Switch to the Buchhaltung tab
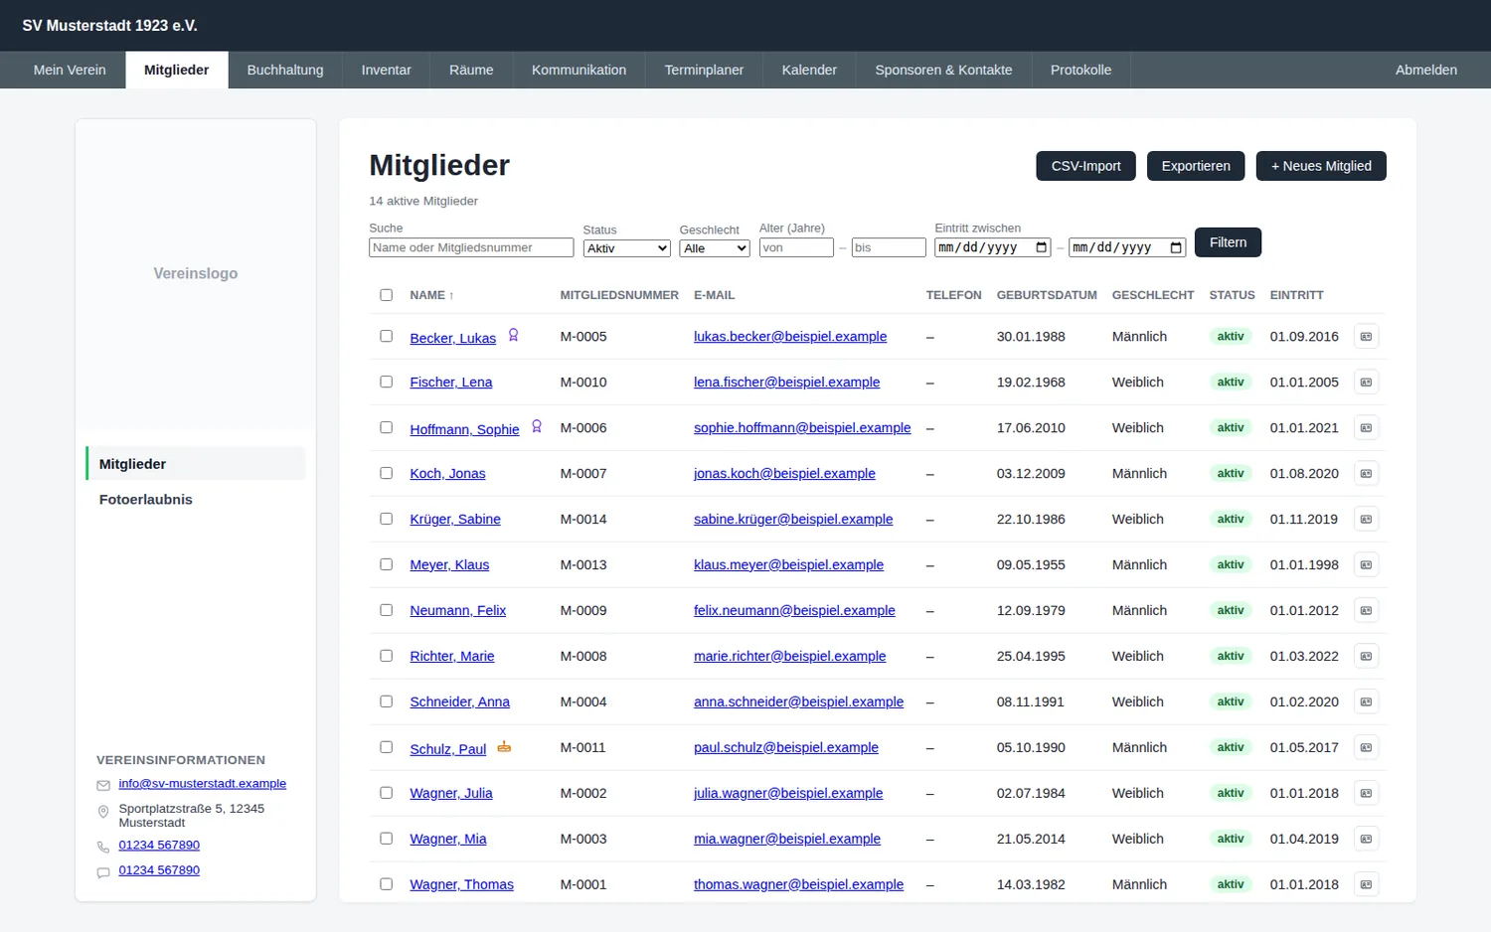Screen dimensions: 1491x932 285,70
